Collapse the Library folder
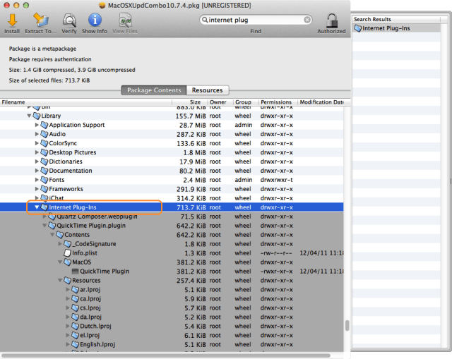The height and width of the screenshot is (359, 452). [x=29, y=116]
